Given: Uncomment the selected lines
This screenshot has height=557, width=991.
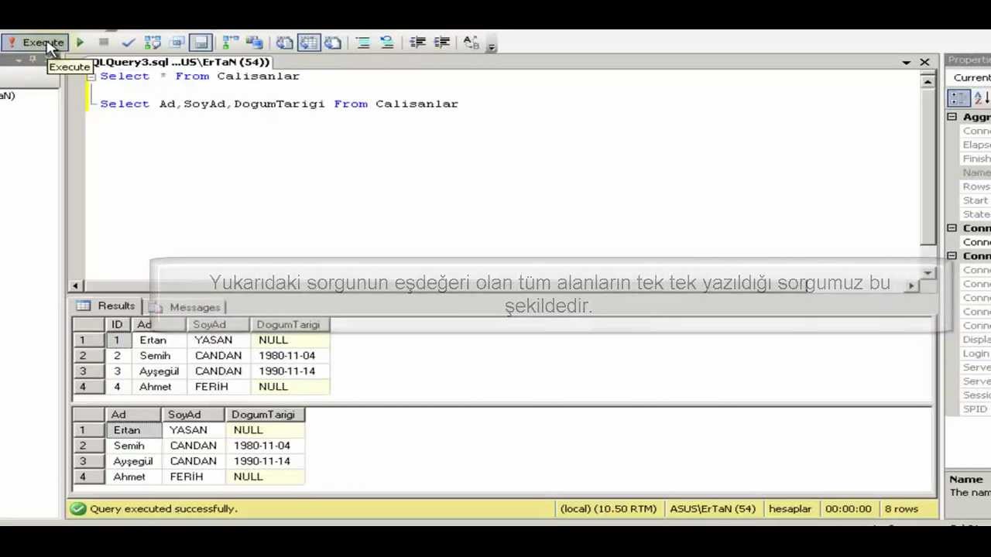Looking at the screenshot, I should coord(386,43).
